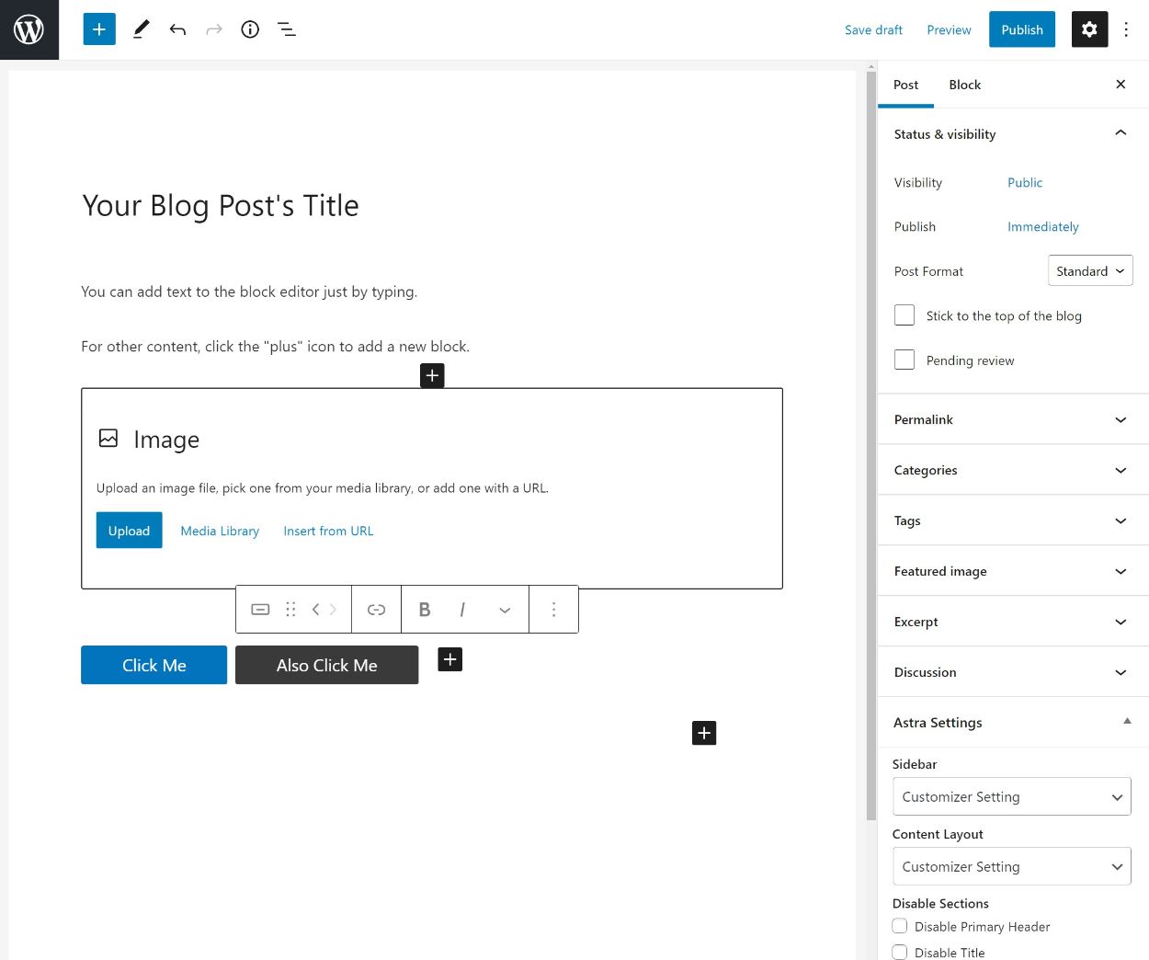This screenshot has width=1149, height=960.
Task: Open the block inserter plus button in top toolbar
Action: 99,29
